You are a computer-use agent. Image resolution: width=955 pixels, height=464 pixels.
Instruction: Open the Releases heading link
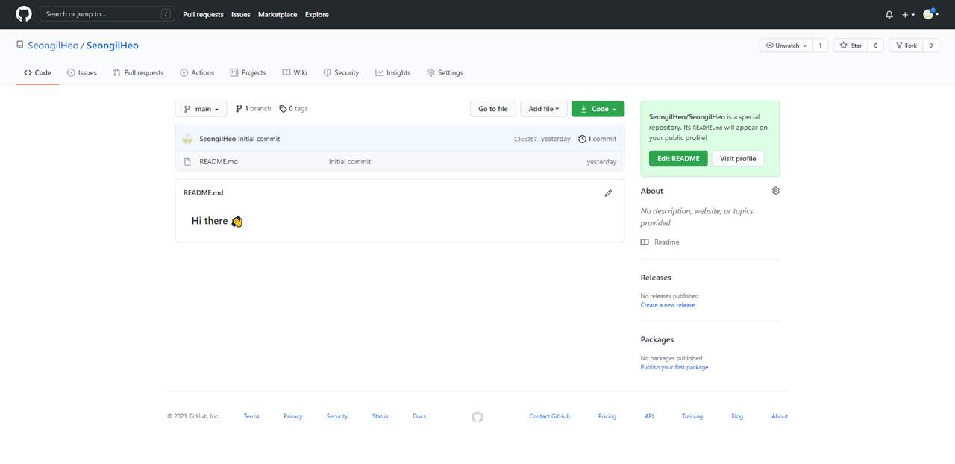tap(656, 278)
